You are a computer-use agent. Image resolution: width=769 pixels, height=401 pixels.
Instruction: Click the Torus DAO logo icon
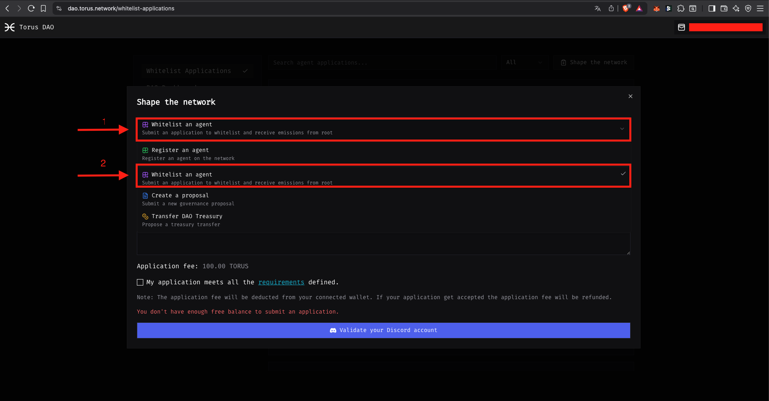coord(10,27)
